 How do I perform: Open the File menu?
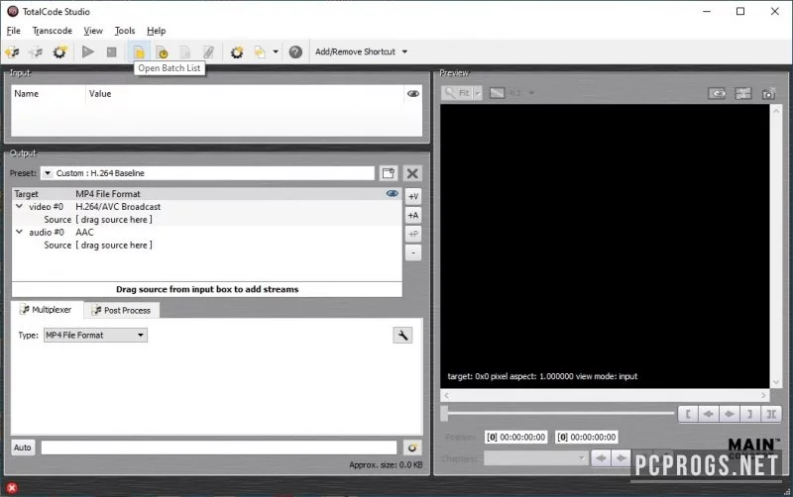point(14,31)
